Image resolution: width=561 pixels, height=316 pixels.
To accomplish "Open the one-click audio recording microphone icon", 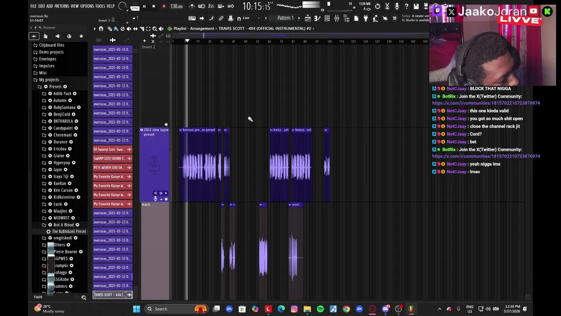I will (x=397, y=6).
